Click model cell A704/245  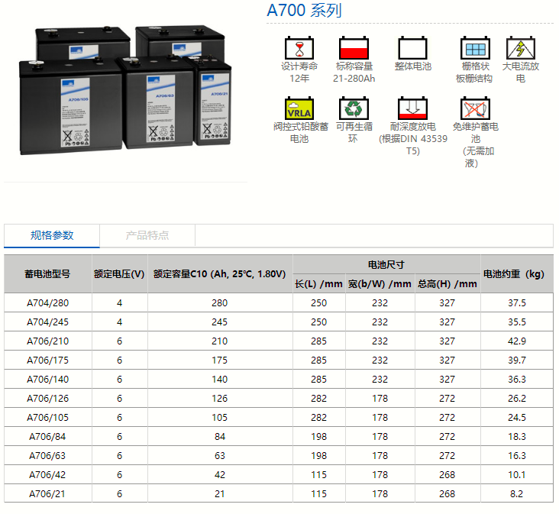pos(48,322)
